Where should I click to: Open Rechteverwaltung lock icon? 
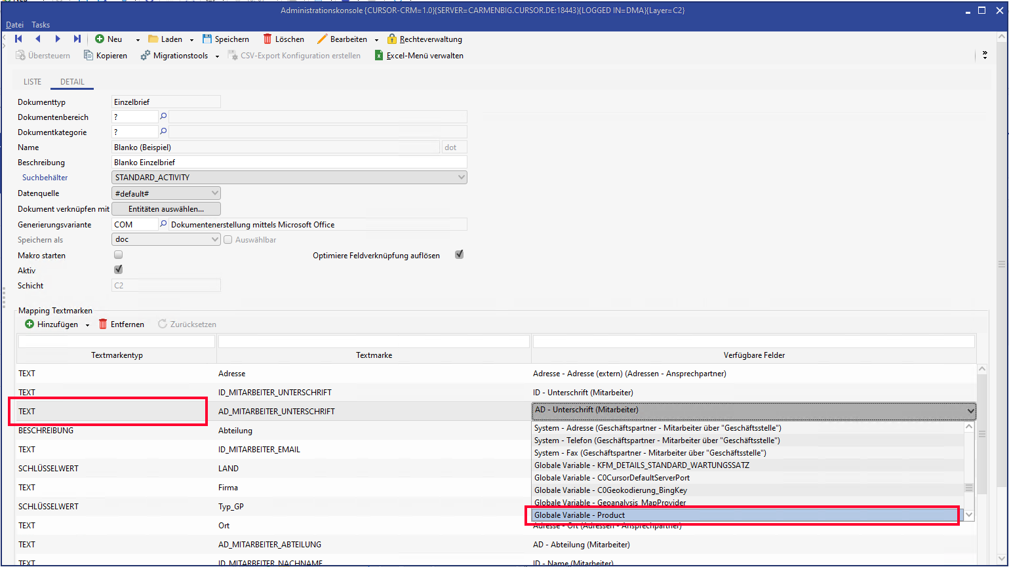click(x=392, y=39)
